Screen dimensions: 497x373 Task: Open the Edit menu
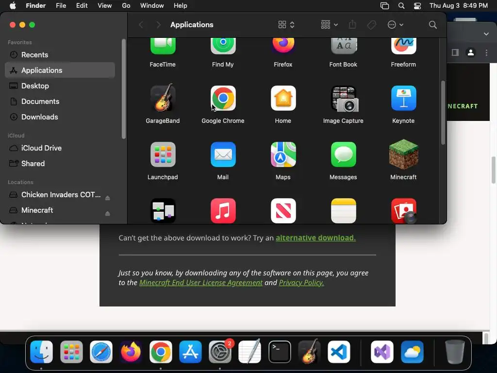(x=82, y=6)
